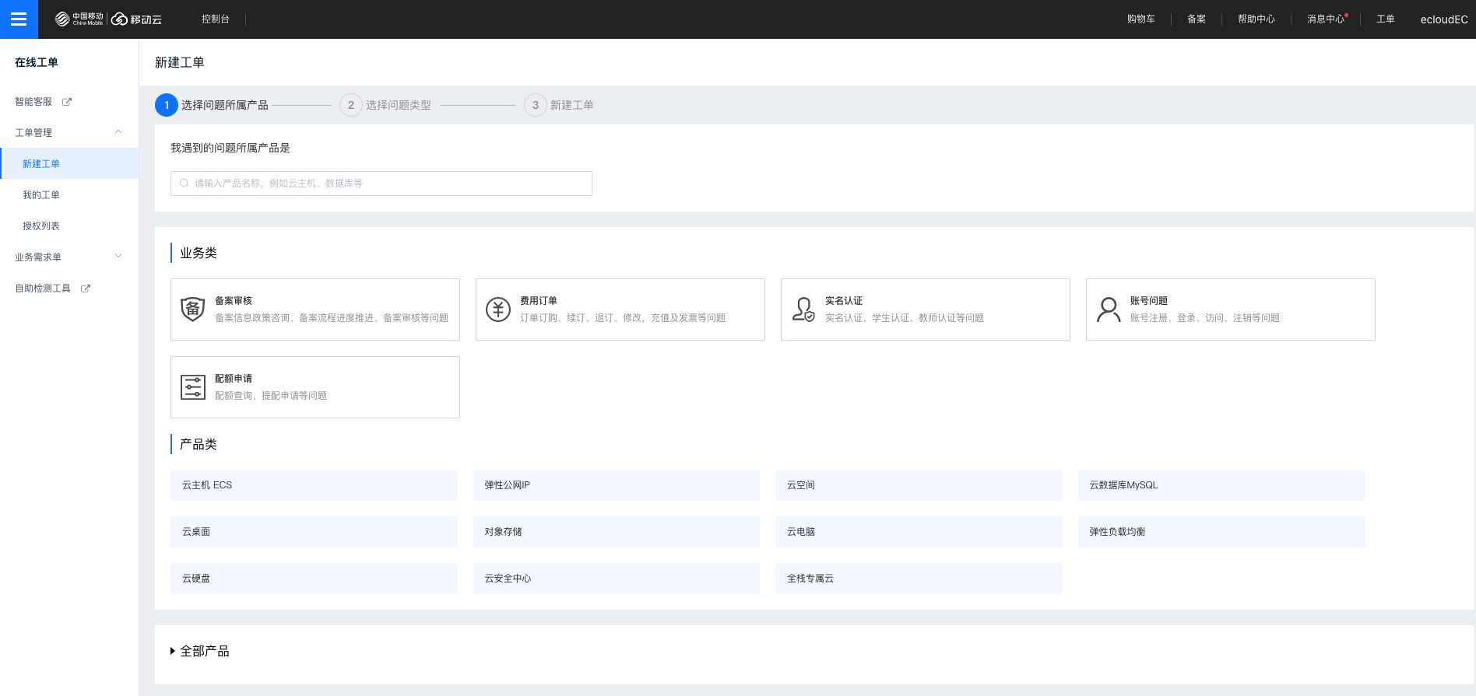The width and height of the screenshot is (1476, 696).
Task: Open 消息中心 notifications
Action: tap(1327, 19)
